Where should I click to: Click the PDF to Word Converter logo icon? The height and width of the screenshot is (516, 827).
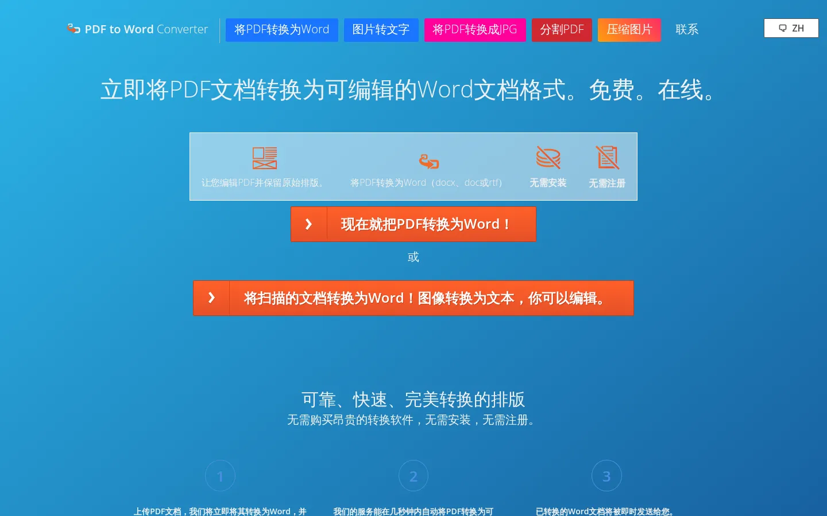pos(74,29)
